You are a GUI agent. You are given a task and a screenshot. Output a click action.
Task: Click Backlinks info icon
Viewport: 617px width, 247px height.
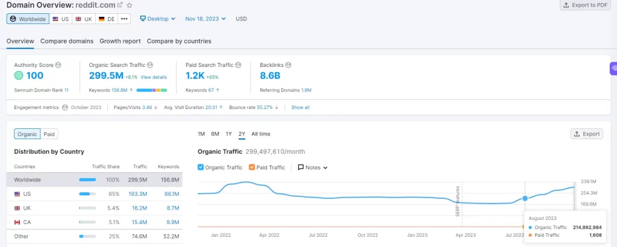(x=288, y=65)
